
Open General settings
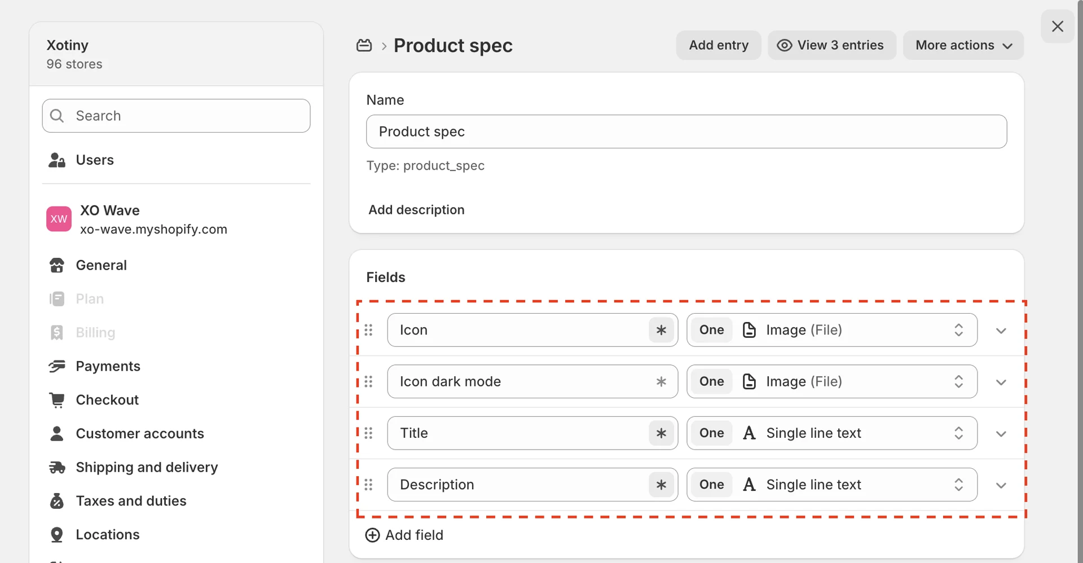click(176, 265)
